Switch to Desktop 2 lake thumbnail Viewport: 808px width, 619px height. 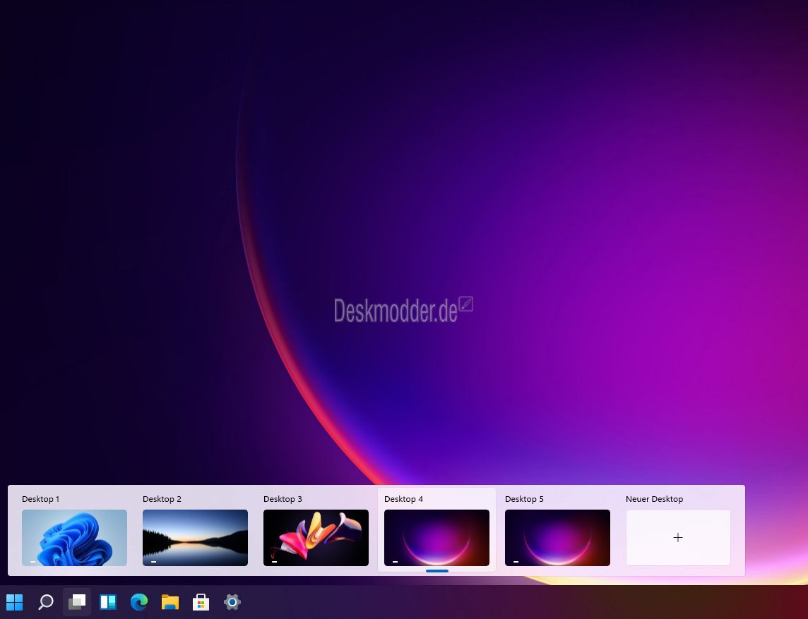[x=196, y=538]
